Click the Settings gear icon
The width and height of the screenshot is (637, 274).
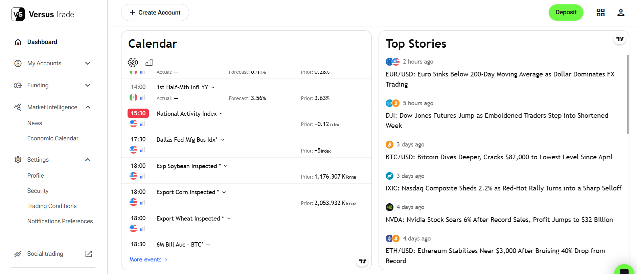(x=18, y=160)
